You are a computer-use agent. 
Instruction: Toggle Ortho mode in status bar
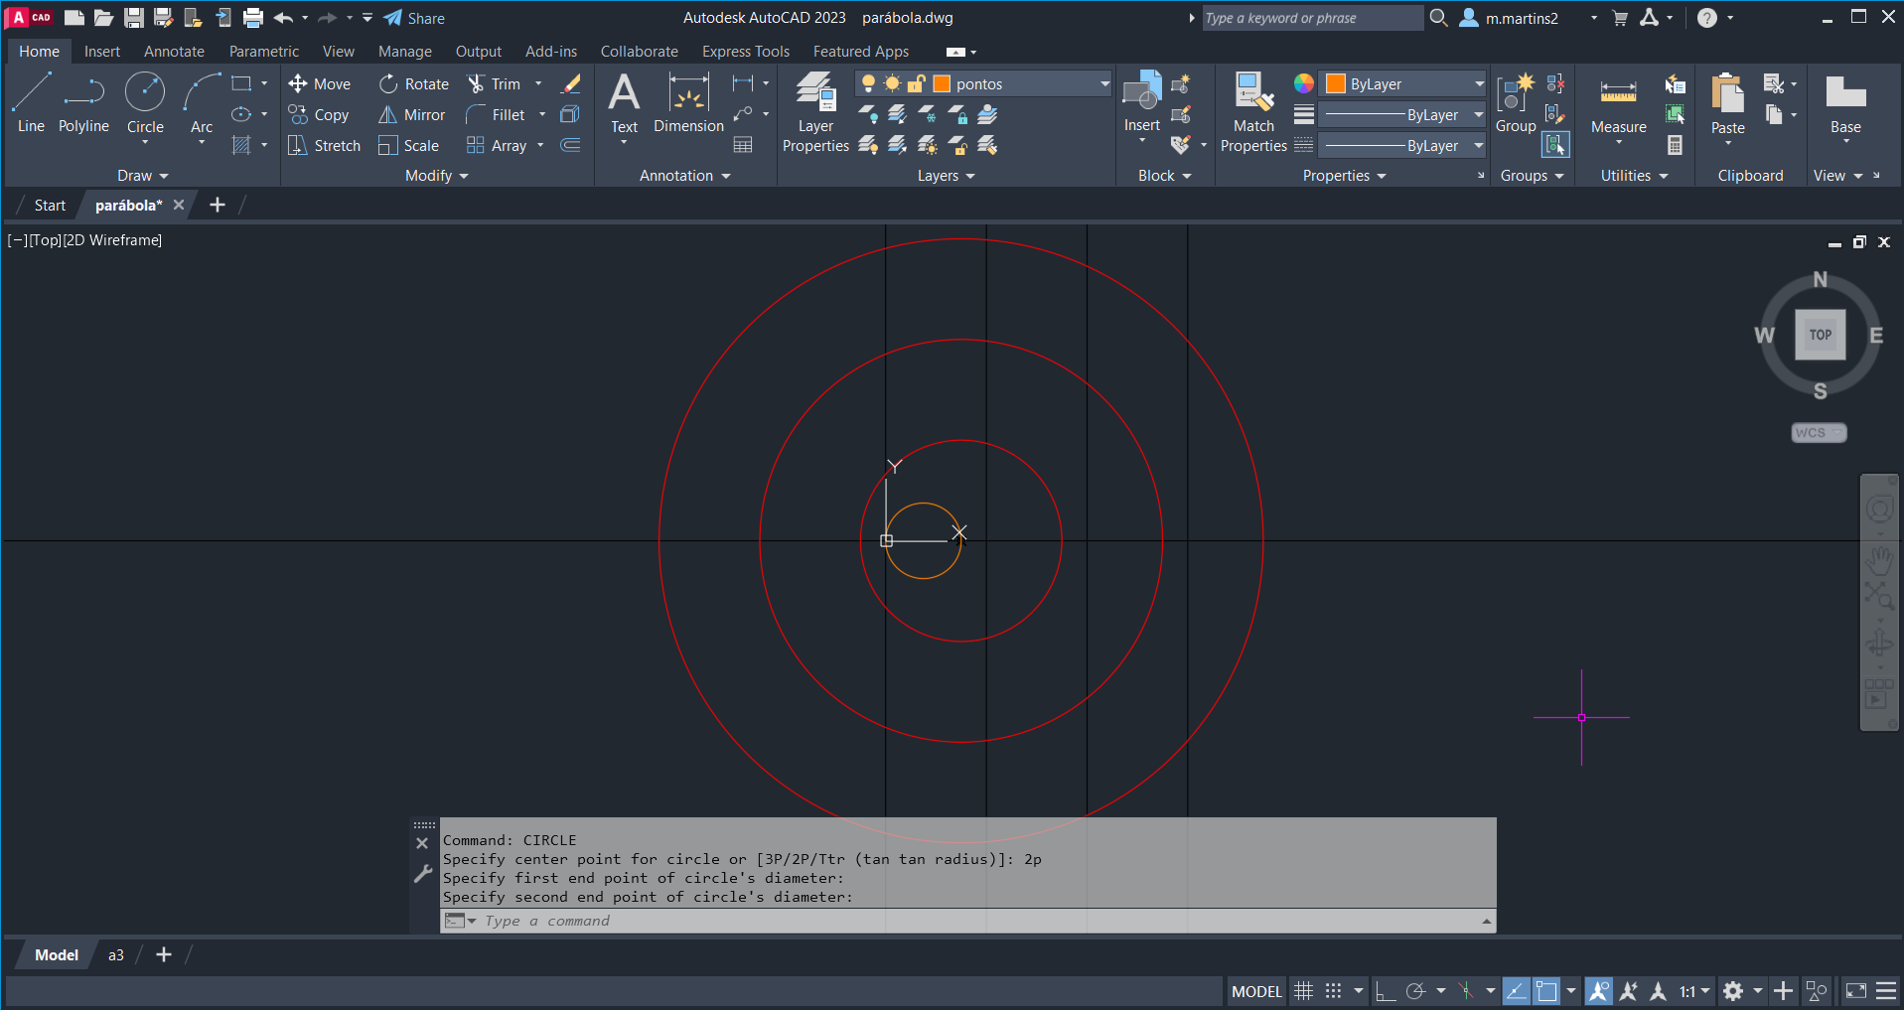(x=1385, y=991)
